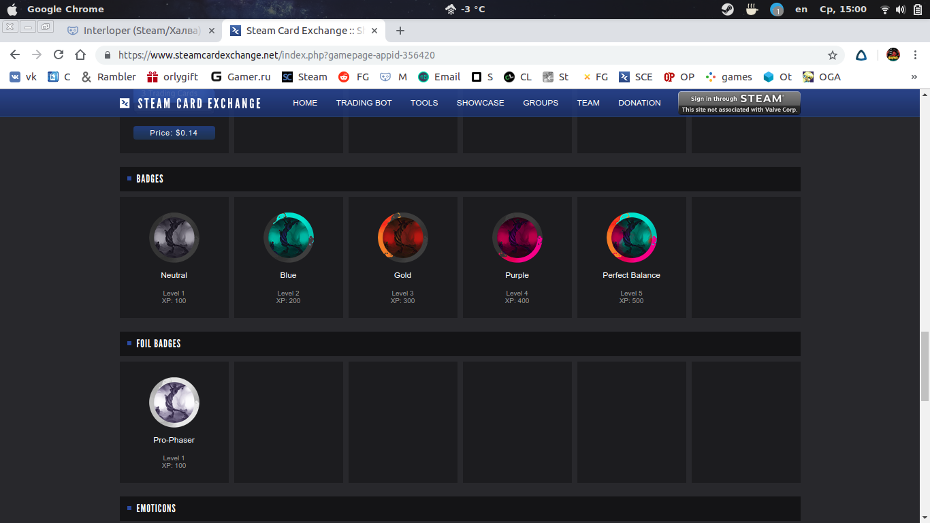Go back using the browser back arrow
Screen dimensions: 930x523
(x=15, y=55)
